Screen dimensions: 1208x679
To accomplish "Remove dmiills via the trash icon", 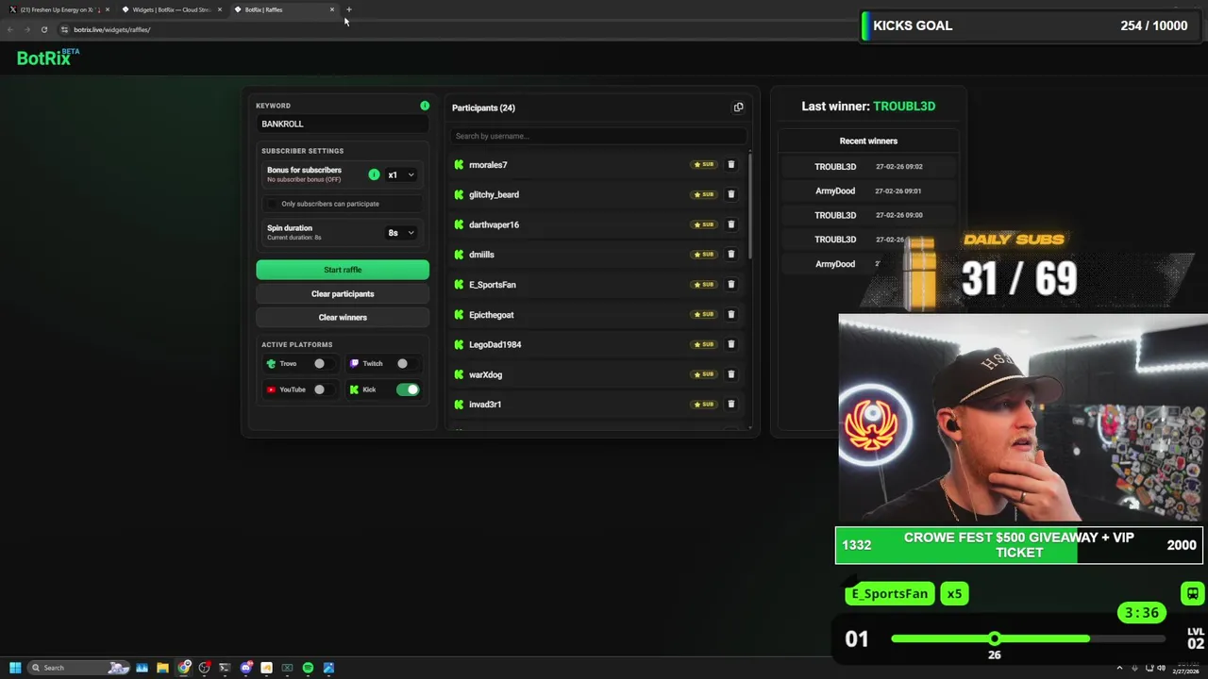I will (730, 254).
